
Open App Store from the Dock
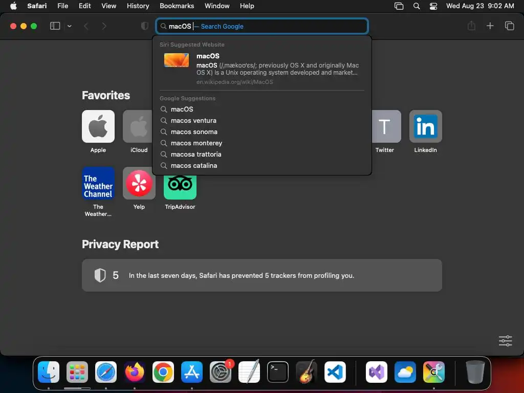(x=192, y=372)
